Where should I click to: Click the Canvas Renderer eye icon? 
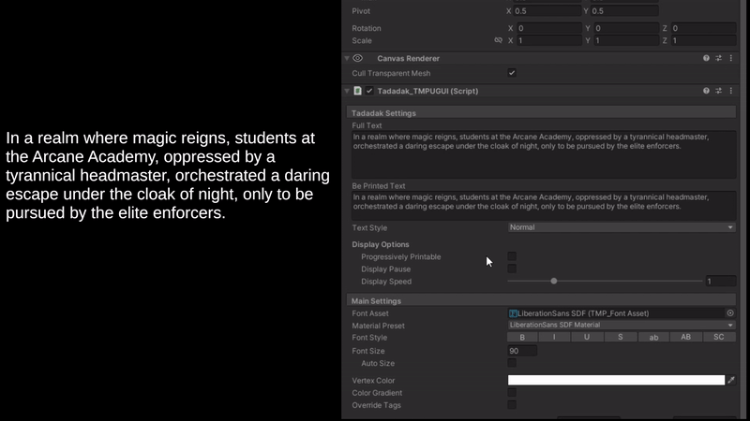358,58
